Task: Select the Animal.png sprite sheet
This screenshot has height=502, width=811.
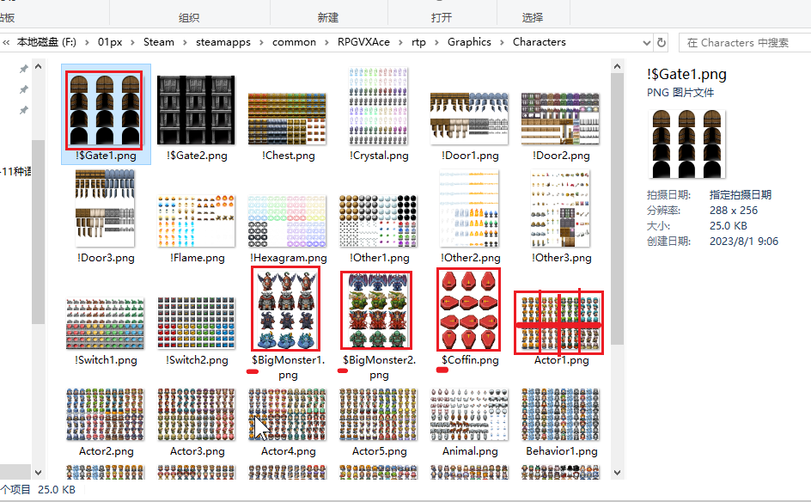Action: (x=469, y=415)
